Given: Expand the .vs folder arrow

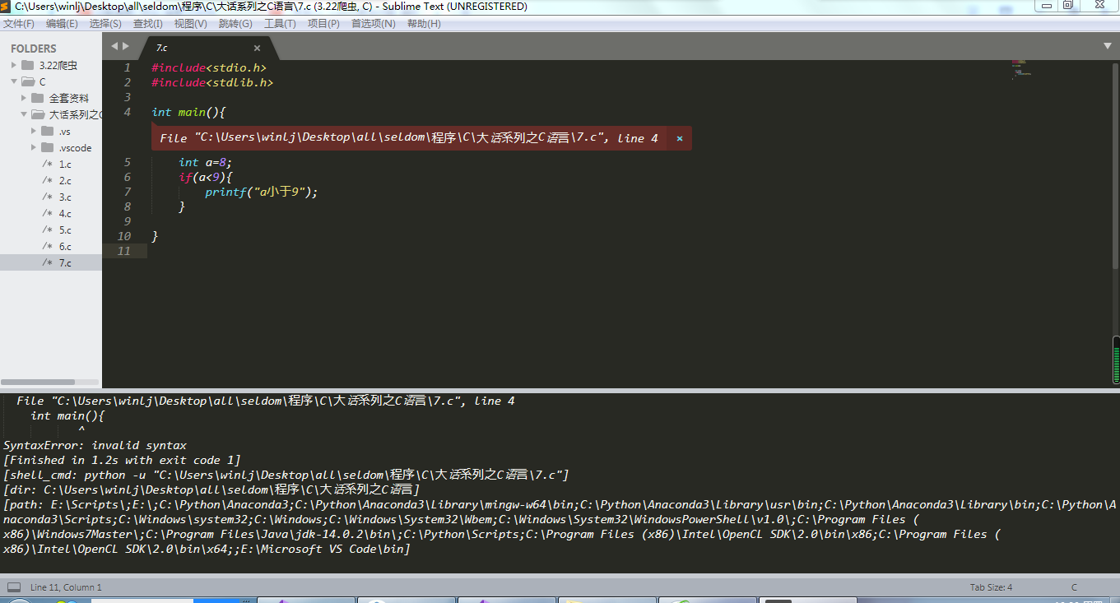Looking at the screenshot, I should 34,131.
